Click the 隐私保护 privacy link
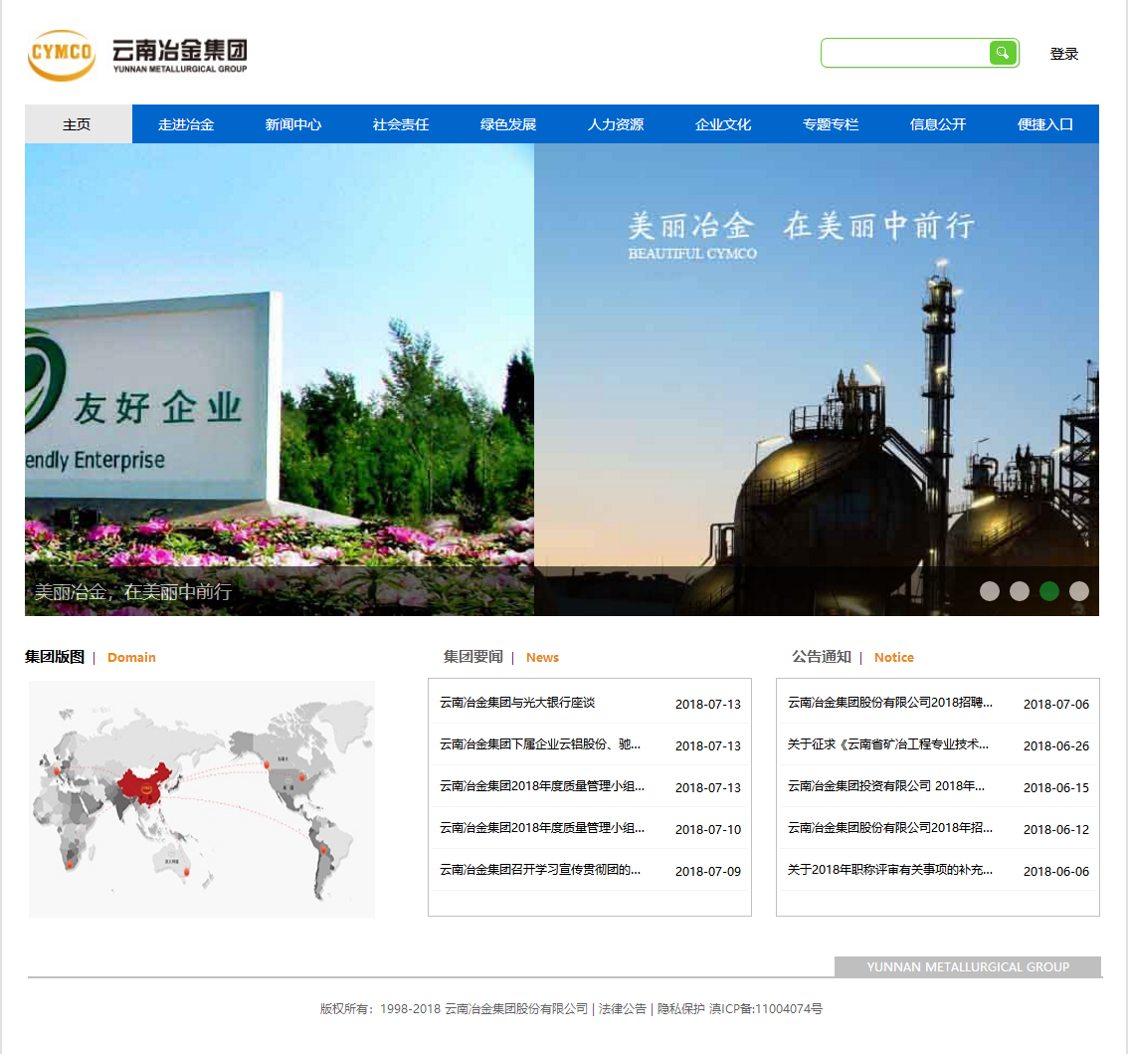Viewport: 1128px width, 1054px height. coord(681,1008)
